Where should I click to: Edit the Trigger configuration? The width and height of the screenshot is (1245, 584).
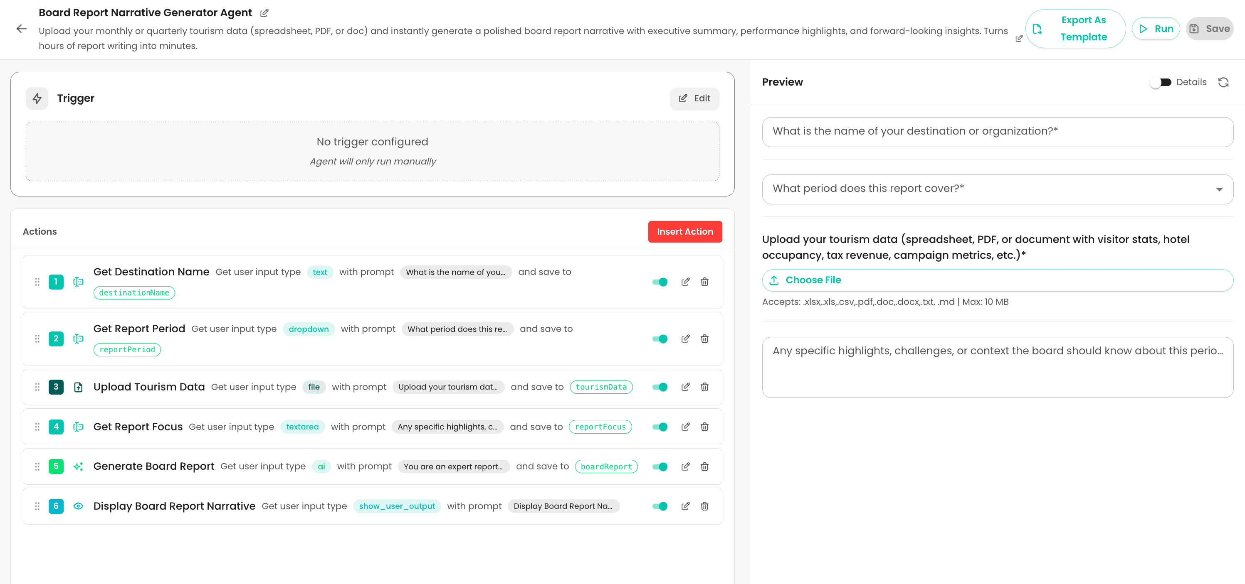click(x=694, y=98)
